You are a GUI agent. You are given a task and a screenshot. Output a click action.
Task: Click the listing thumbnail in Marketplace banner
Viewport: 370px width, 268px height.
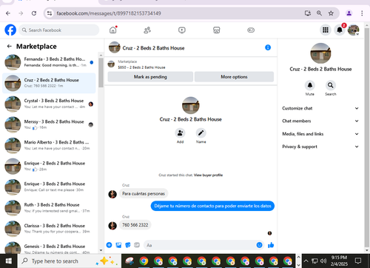pos(111,64)
